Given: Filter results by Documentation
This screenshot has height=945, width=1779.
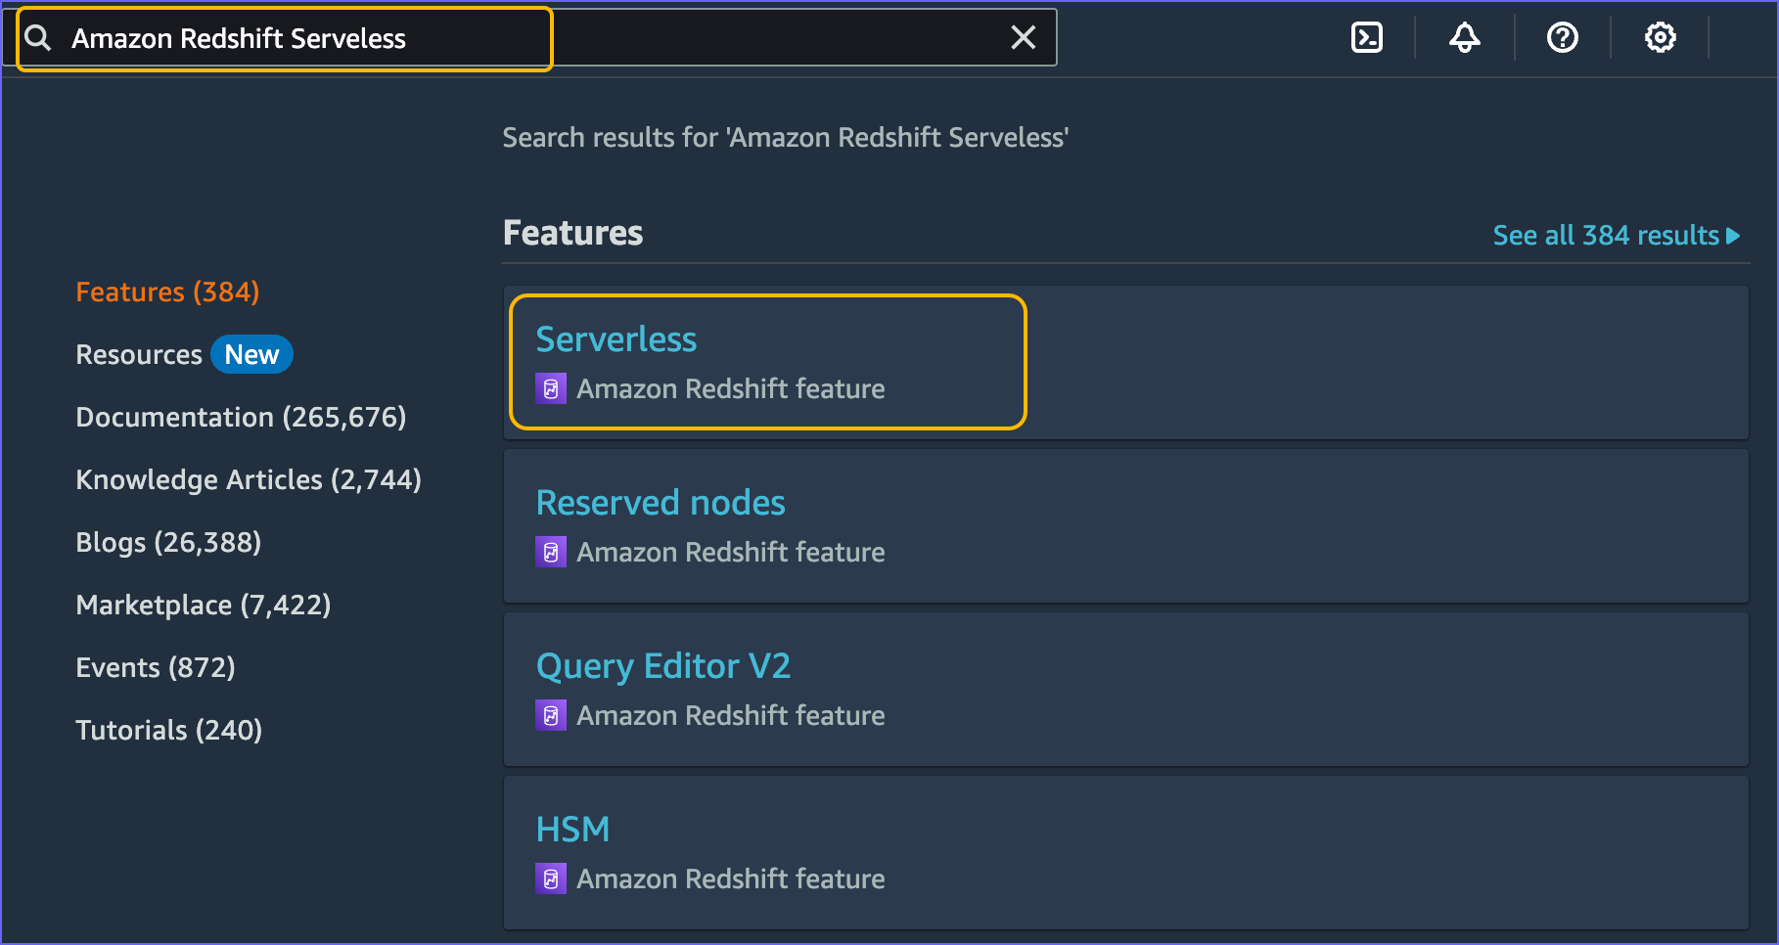Looking at the screenshot, I should point(241,416).
